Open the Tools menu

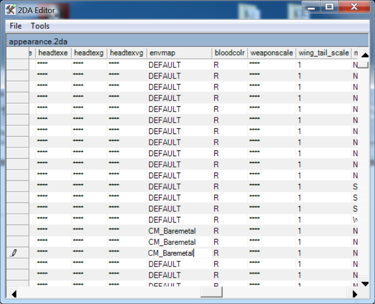tap(40, 26)
